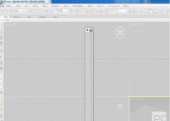
Task: Open the 视图(V) menu
Action: 36,6
